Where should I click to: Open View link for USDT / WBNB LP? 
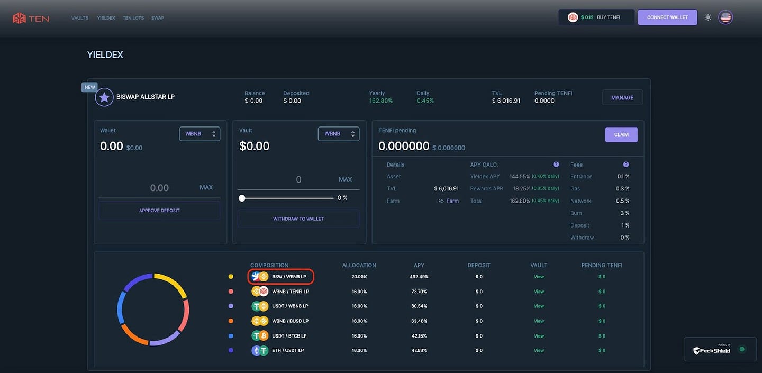(539, 306)
